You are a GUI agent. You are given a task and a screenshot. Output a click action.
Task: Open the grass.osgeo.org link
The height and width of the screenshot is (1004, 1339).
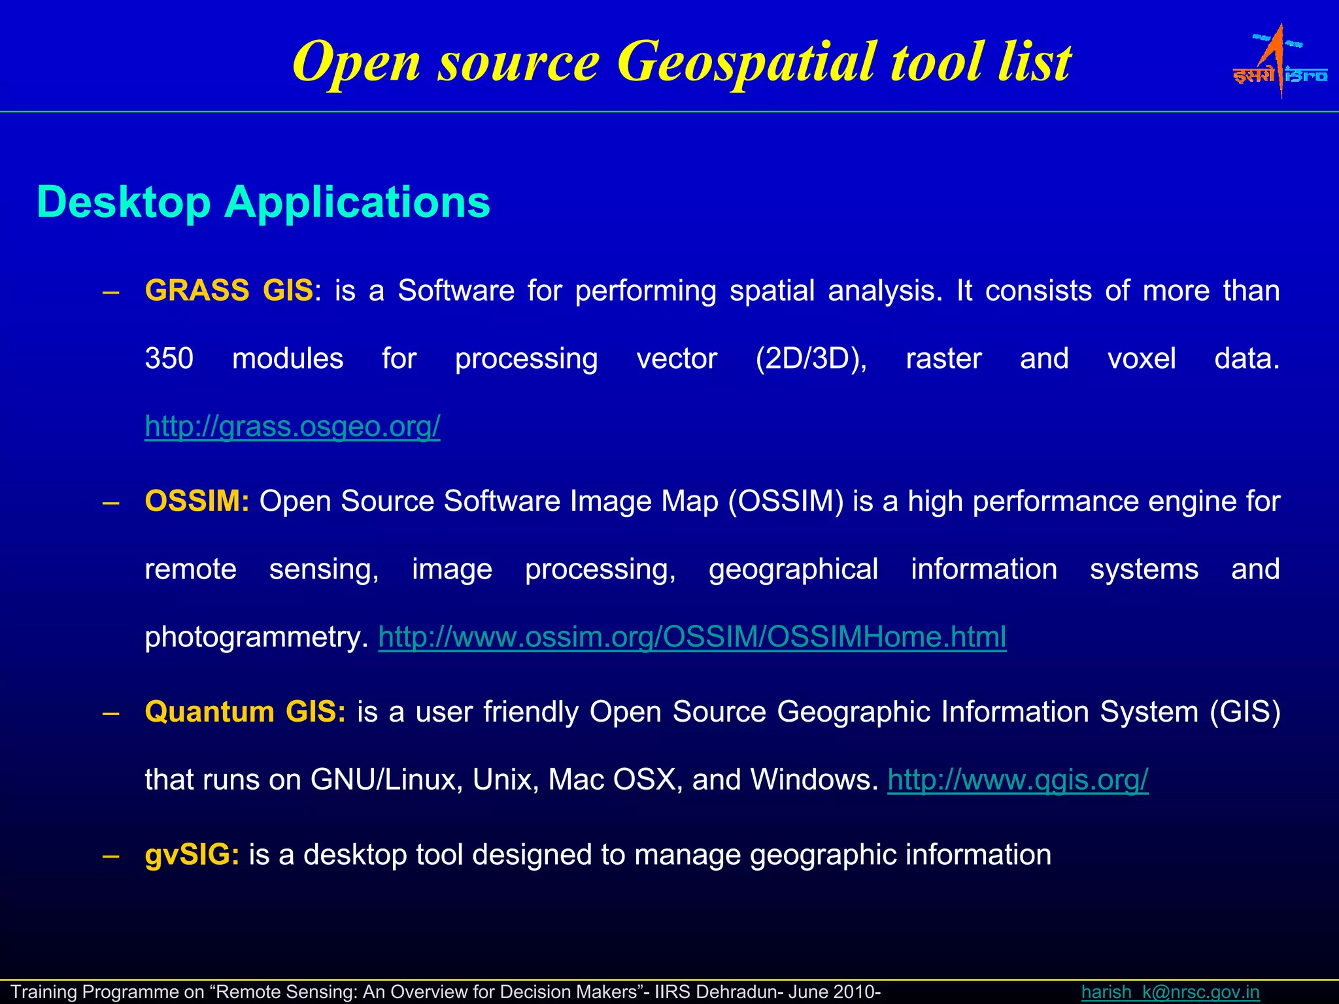click(x=292, y=427)
